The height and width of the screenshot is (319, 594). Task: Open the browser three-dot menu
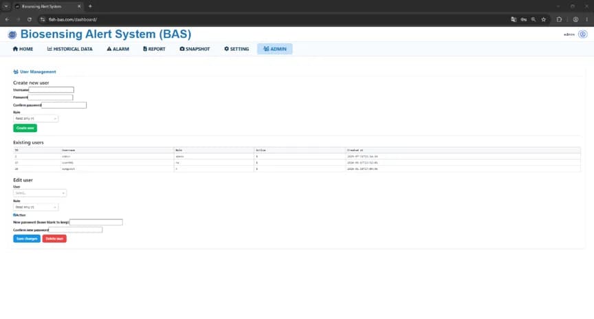pos(587,19)
